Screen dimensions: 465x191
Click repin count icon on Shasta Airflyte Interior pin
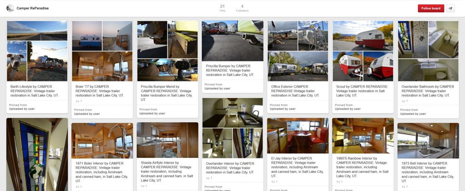[143, 186]
